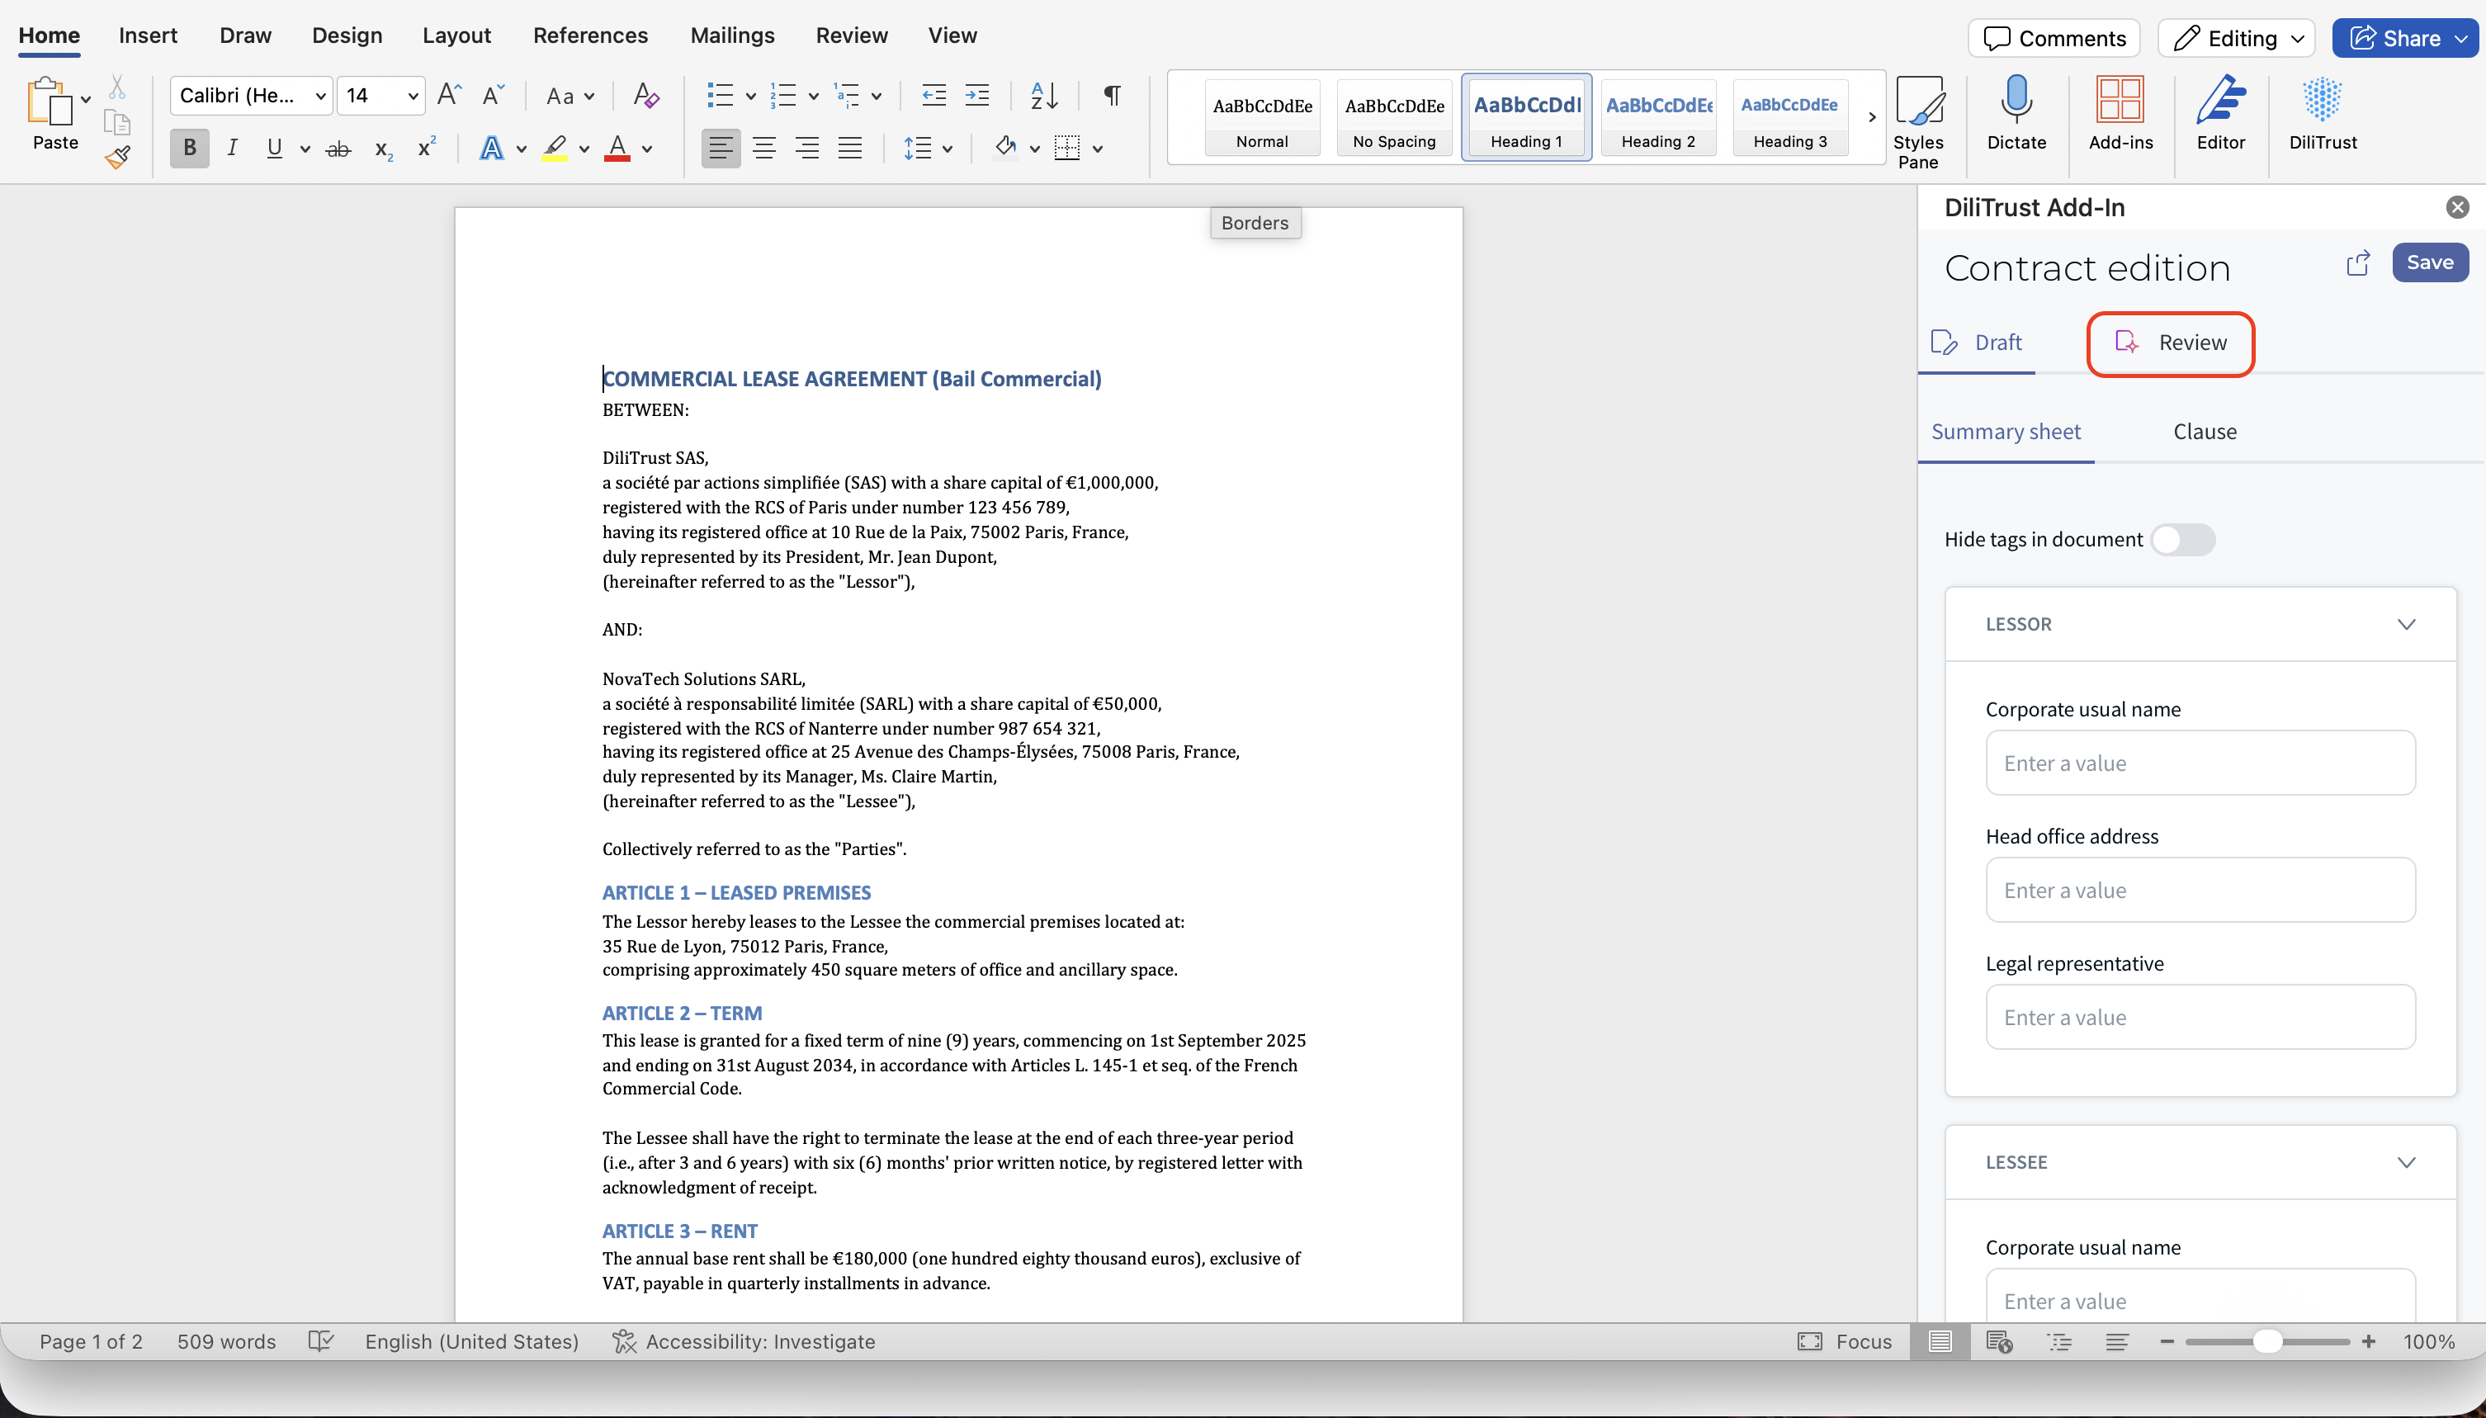Click the Format Painter brush icon
The image size is (2486, 1418).
click(118, 157)
